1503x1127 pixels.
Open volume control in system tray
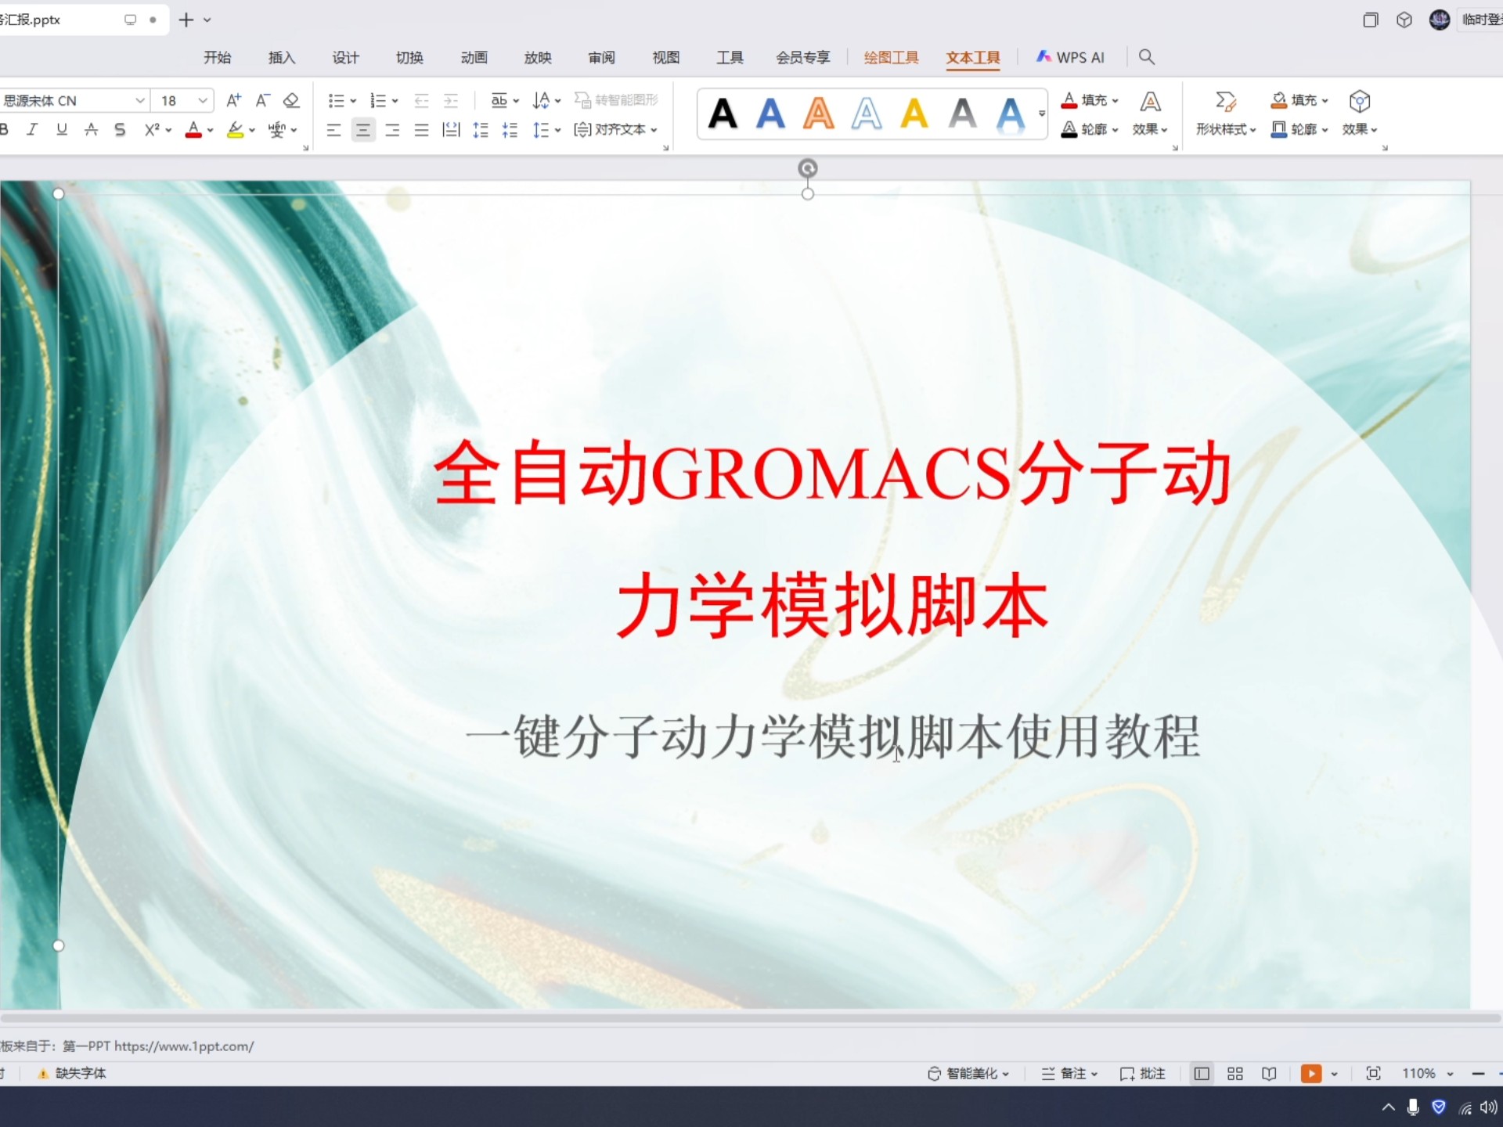(x=1490, y=1107)
